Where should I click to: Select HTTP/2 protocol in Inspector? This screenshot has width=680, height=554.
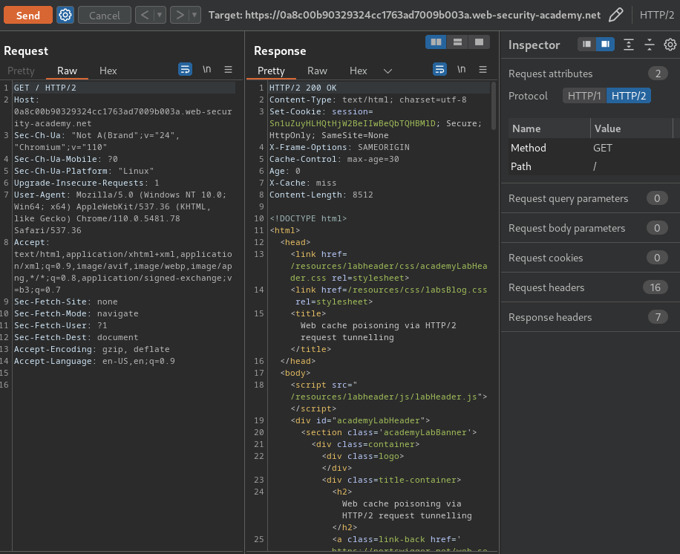point(628,96)
